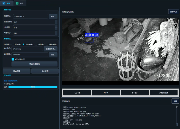
Task: Click the 开始推理 button
Action: point(17,71)
